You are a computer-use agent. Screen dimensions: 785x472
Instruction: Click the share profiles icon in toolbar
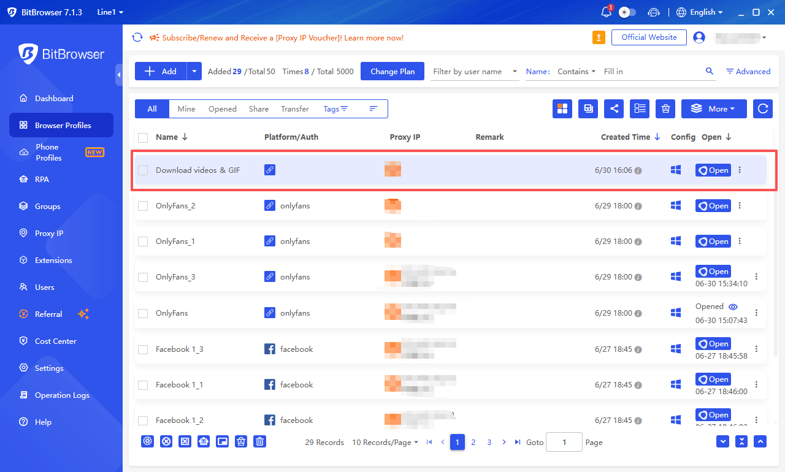(614, 108)
